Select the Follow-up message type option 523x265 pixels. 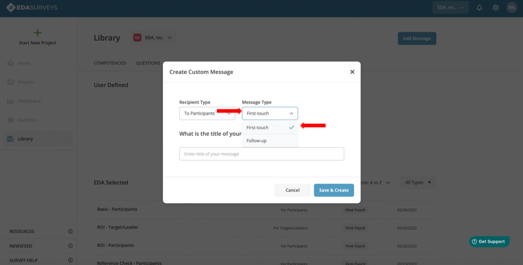(x=270, y=141)
